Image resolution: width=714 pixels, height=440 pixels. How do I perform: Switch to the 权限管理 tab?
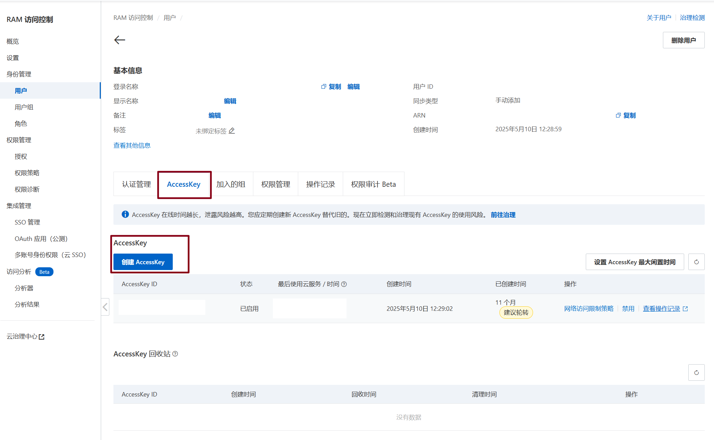[276, 184]
